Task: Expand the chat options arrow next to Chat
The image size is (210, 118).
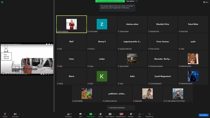Action: pos(84,114)
